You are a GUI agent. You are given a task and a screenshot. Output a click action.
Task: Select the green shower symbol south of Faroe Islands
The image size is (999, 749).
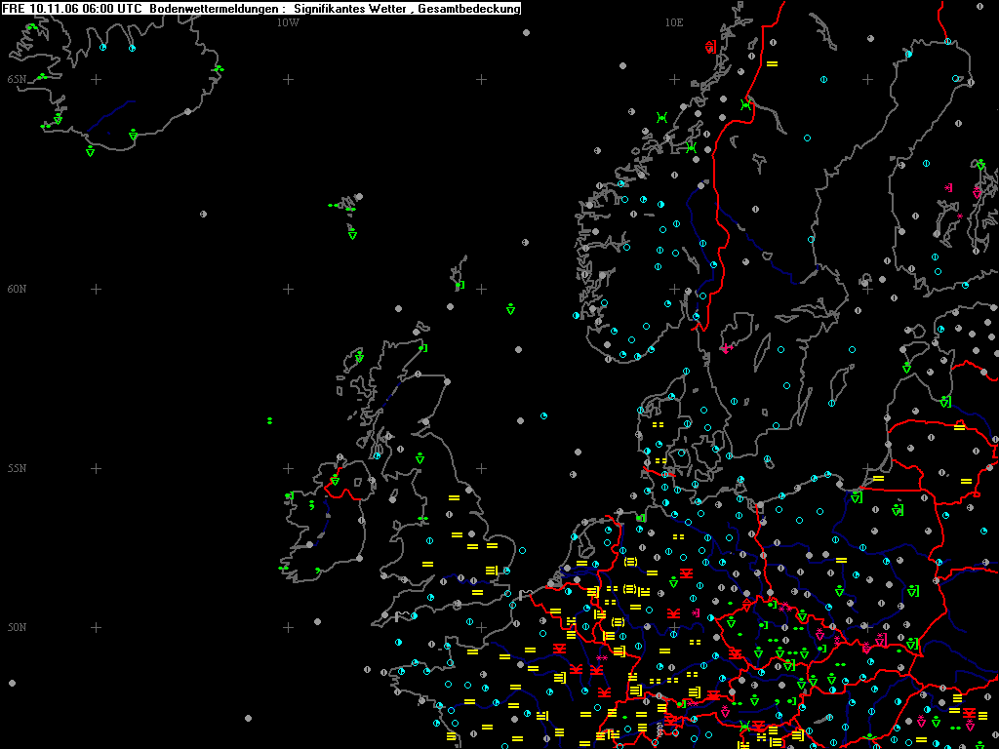(352, 234)
